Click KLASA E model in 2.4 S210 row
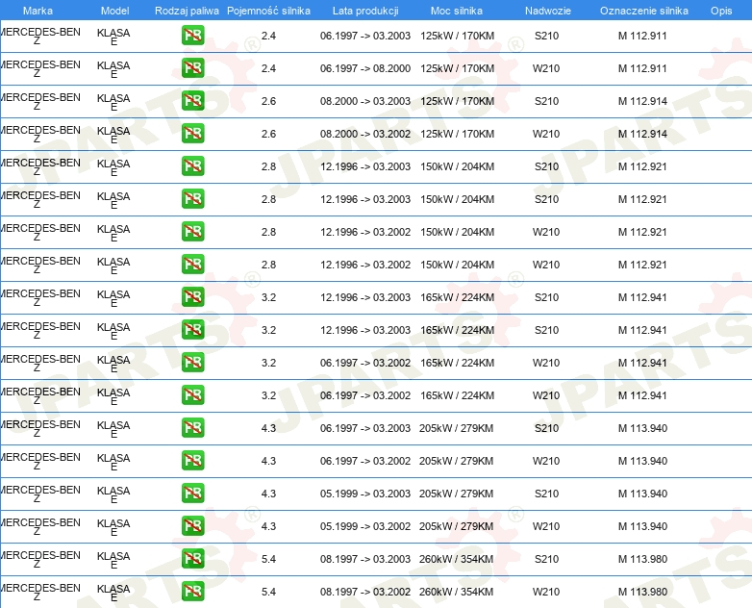Image resolution: width=752 pixels, height=608 pixels. coord(113,37)
